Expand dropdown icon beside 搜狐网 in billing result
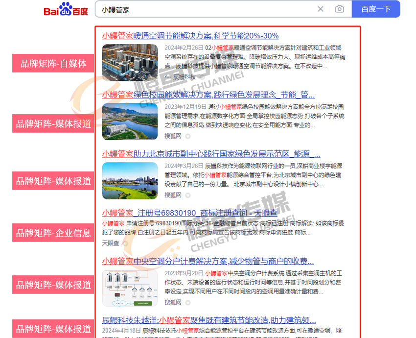Screen dimensions: 416x338 (x=188, y=303)
